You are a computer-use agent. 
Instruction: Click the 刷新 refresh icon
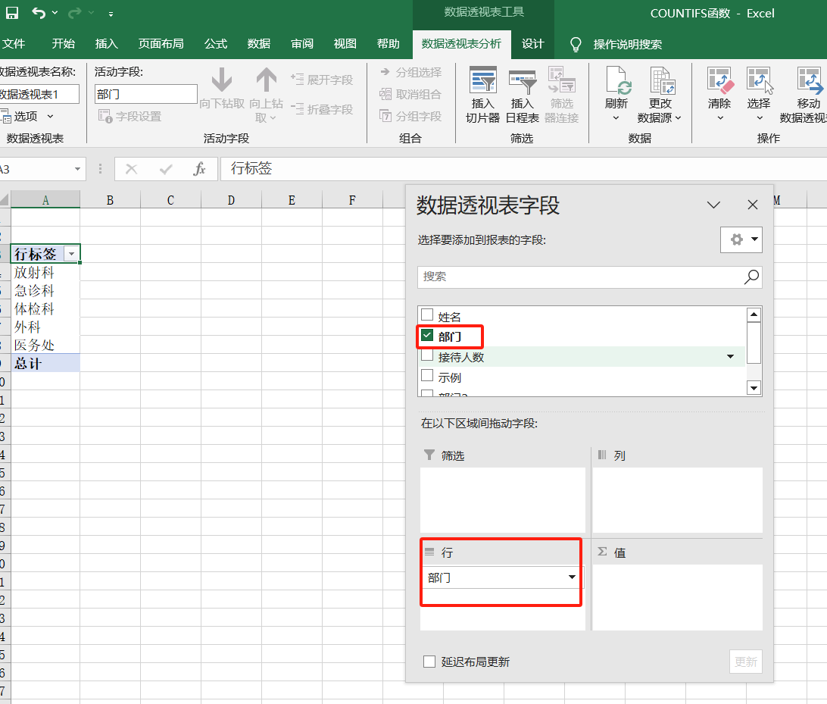point(616,81)
